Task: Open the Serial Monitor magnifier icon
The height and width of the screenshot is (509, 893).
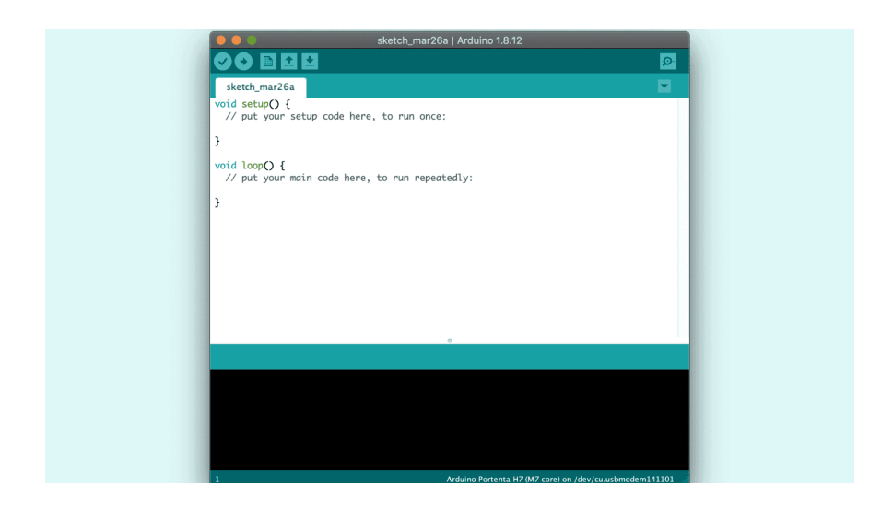Action: coord(667,62)
